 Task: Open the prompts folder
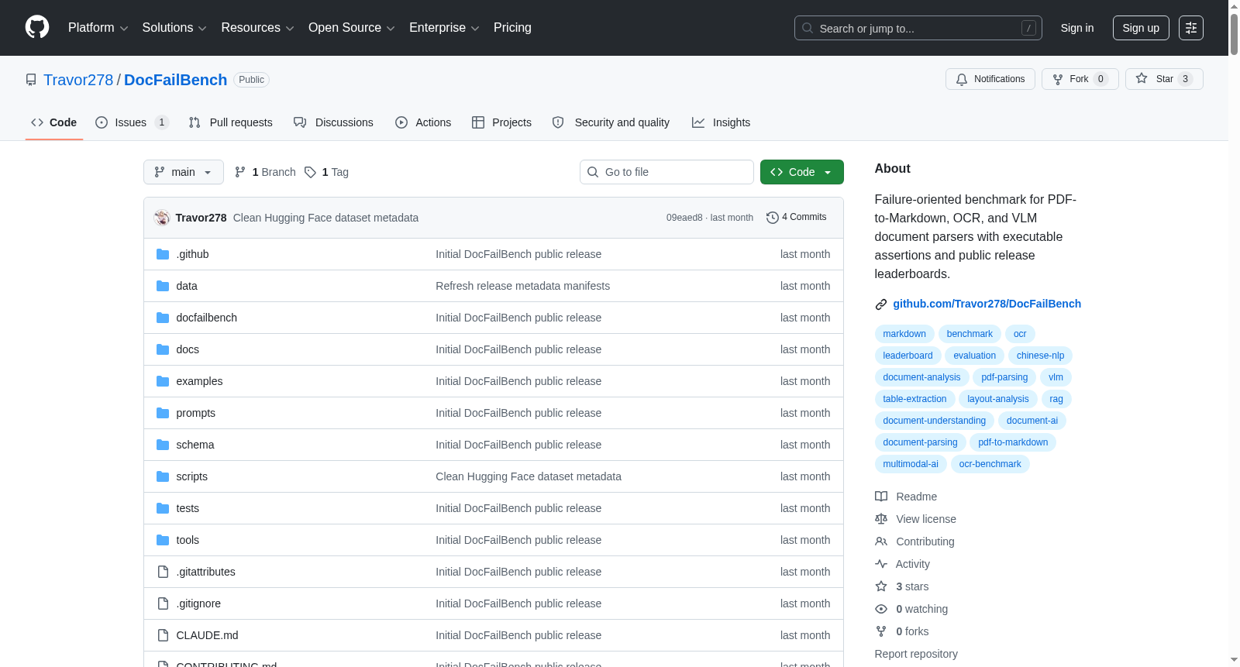click(x=195, y=413)
